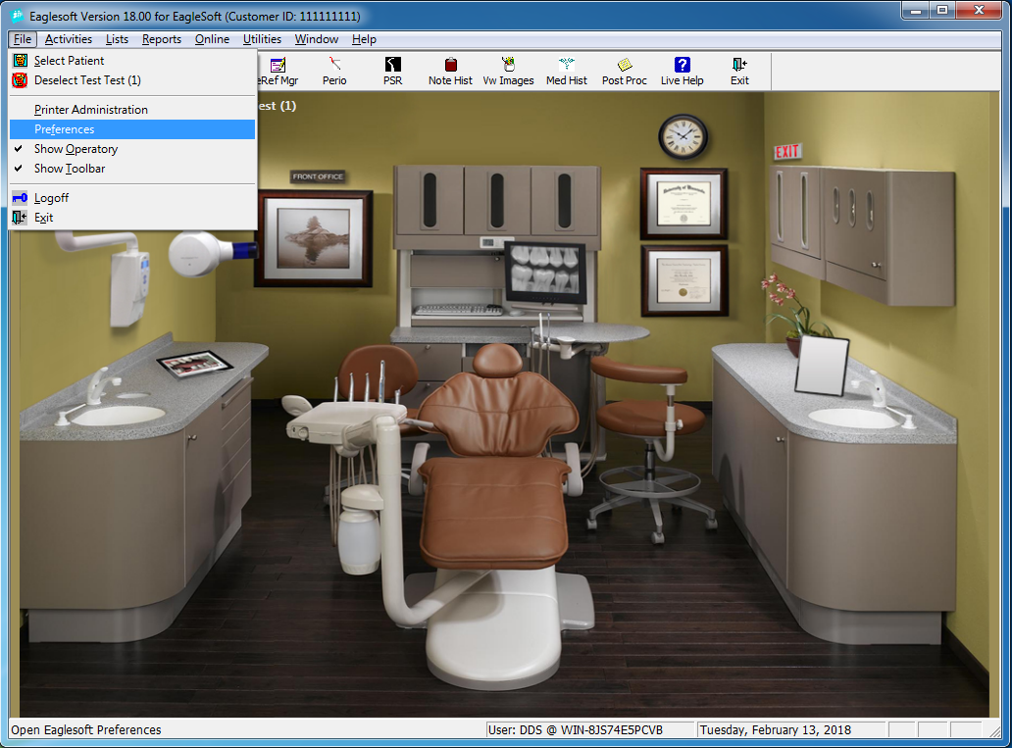
Task: Open Note Hist from the toolbar
Action: point(450,71)
